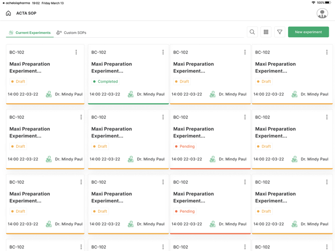This screenshot has height=251, width=335.
Task: Switch to grid view layout icon
Action: (x=266, y=32)
